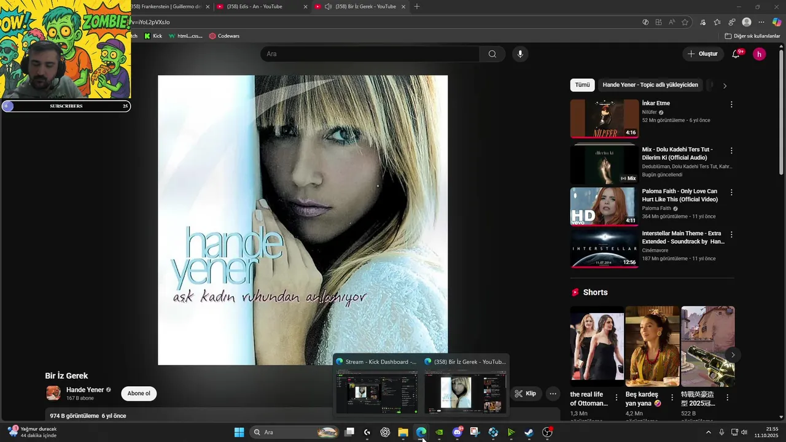Open YouTube notifications bell
The width and height of the screenshot is (786, 442).
pos(736,54)
